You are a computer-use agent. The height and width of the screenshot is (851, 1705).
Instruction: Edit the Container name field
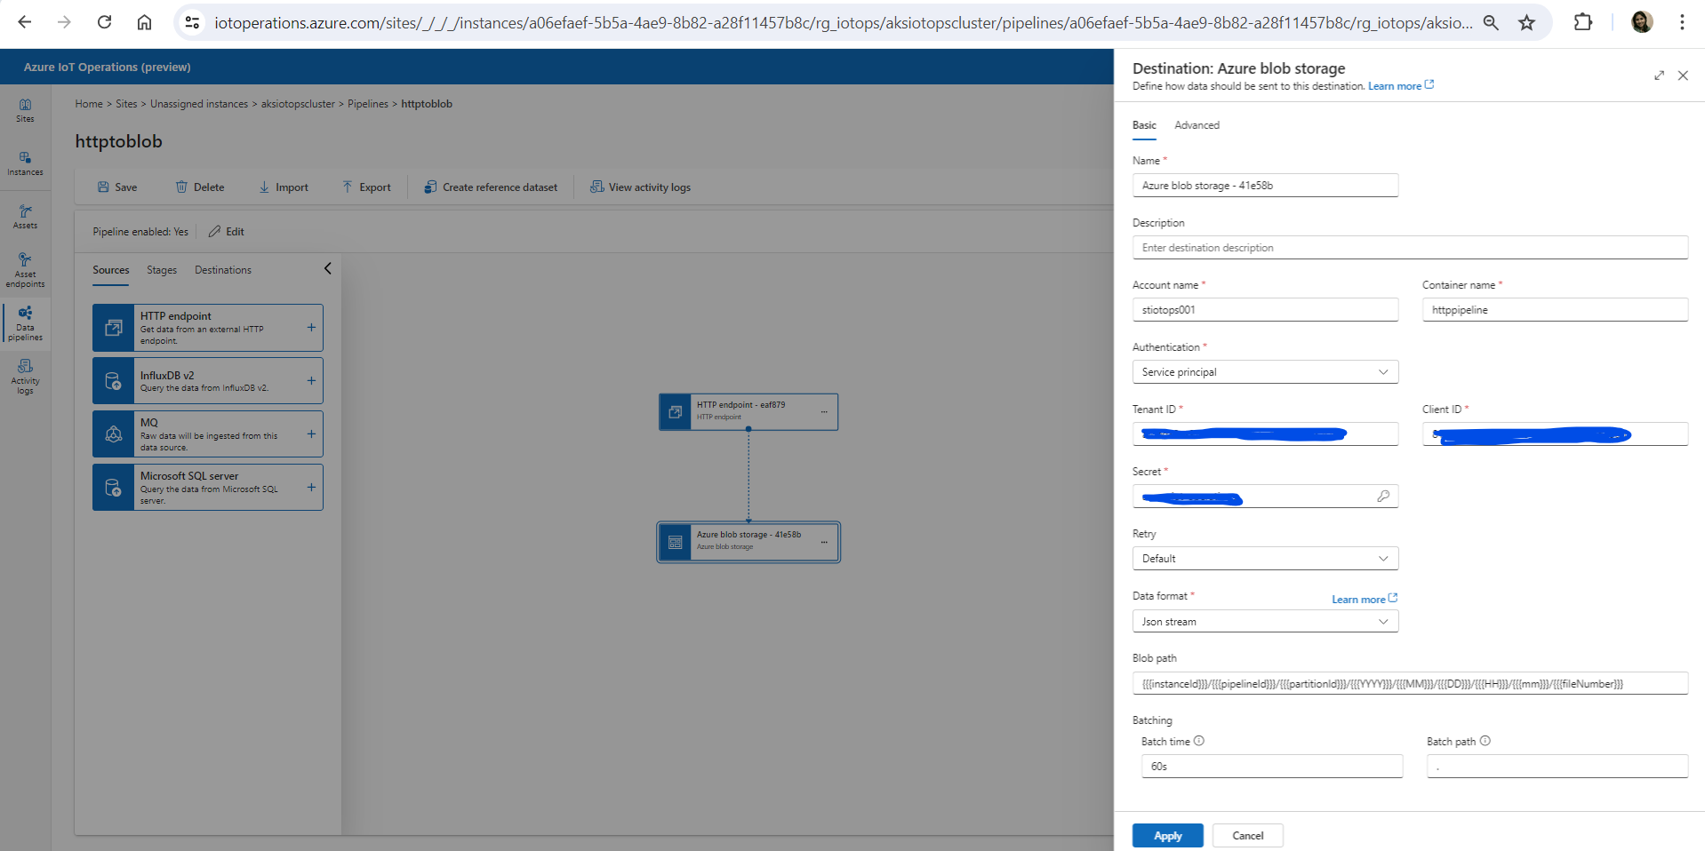(1555, 310)
